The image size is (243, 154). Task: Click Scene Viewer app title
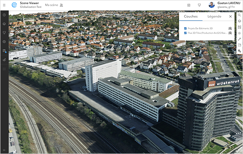click(x=29, y=3)
